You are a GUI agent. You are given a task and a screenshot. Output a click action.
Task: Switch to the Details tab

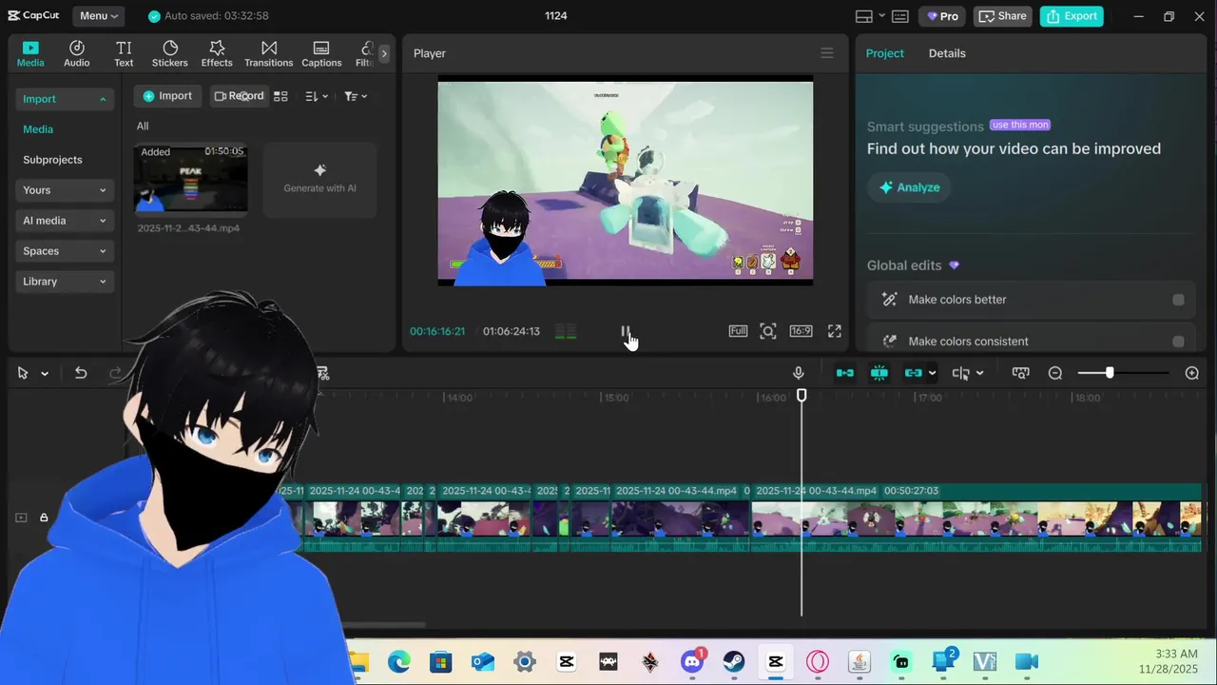[947, 53]
